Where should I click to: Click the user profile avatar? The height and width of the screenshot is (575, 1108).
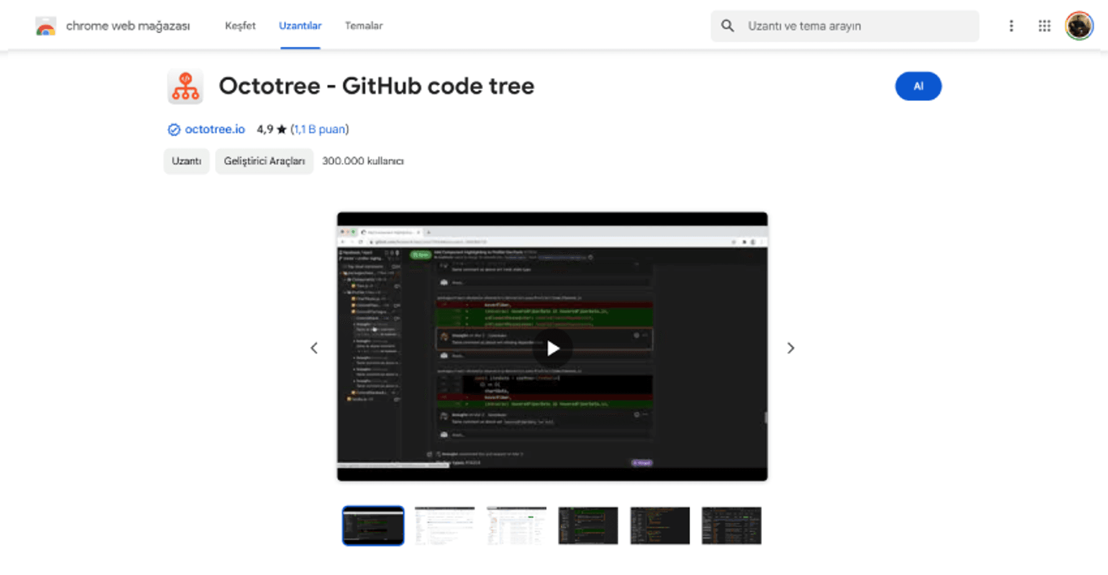1079,26
